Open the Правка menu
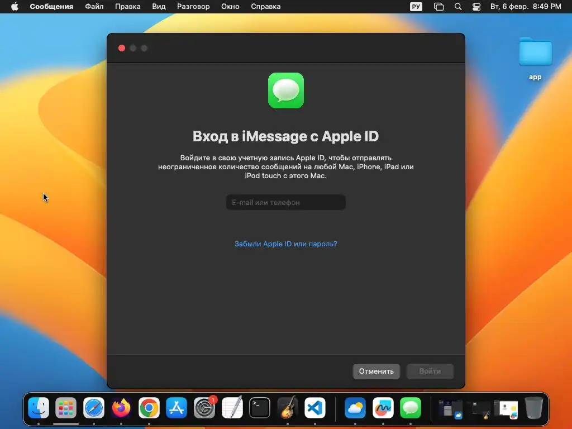This screenshot has height=429, width=572. (128, 7)
